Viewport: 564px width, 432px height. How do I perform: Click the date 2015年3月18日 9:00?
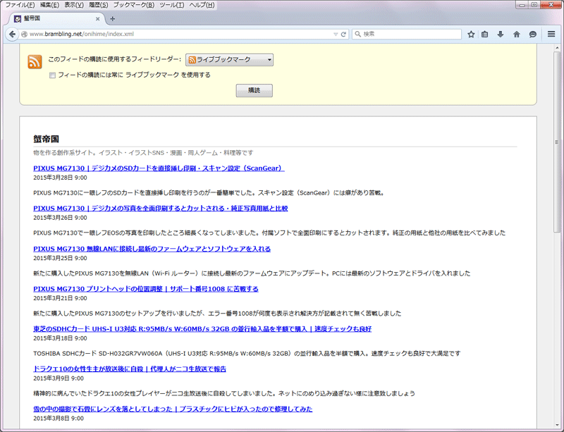tap(60, 338)
